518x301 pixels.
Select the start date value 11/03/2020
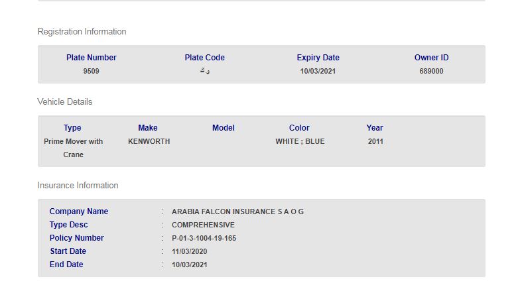click(x=189, y=251)
